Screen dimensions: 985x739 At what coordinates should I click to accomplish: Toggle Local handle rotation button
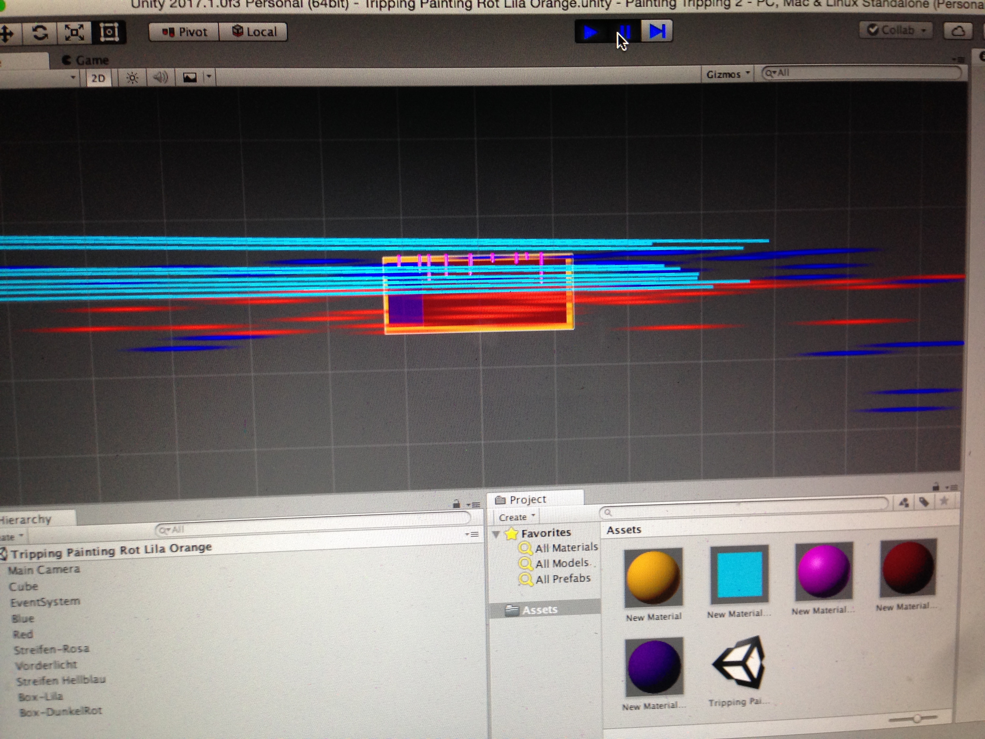pyautogui.click(x=254, y=32)
